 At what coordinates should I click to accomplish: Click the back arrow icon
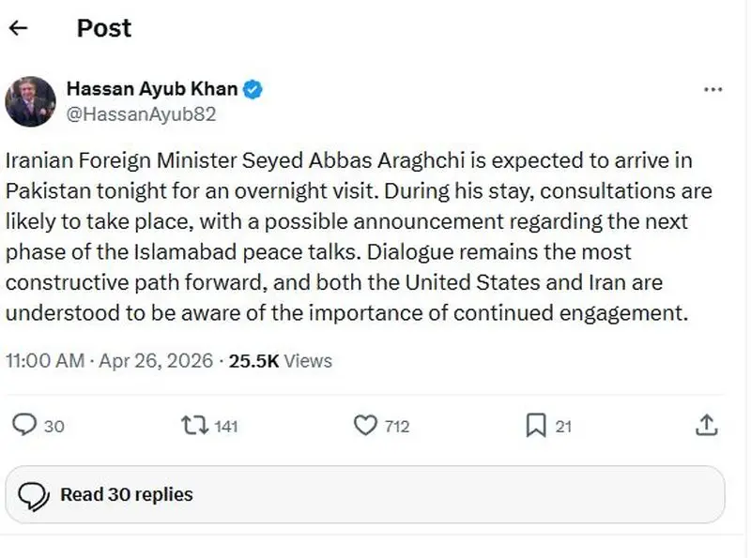tap(19, 28)
